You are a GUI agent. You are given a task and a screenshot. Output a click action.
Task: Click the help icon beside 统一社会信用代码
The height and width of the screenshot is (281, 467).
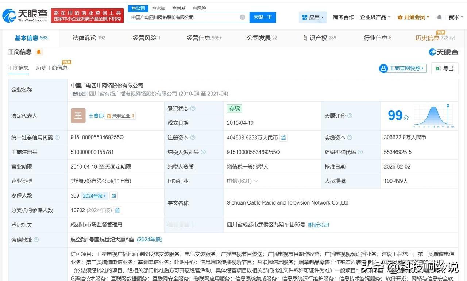(57, 138)
